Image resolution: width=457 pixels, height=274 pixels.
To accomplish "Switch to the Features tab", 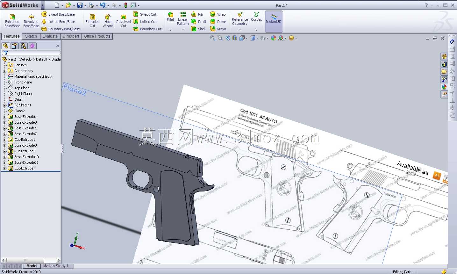I will (x=12, y=36).
